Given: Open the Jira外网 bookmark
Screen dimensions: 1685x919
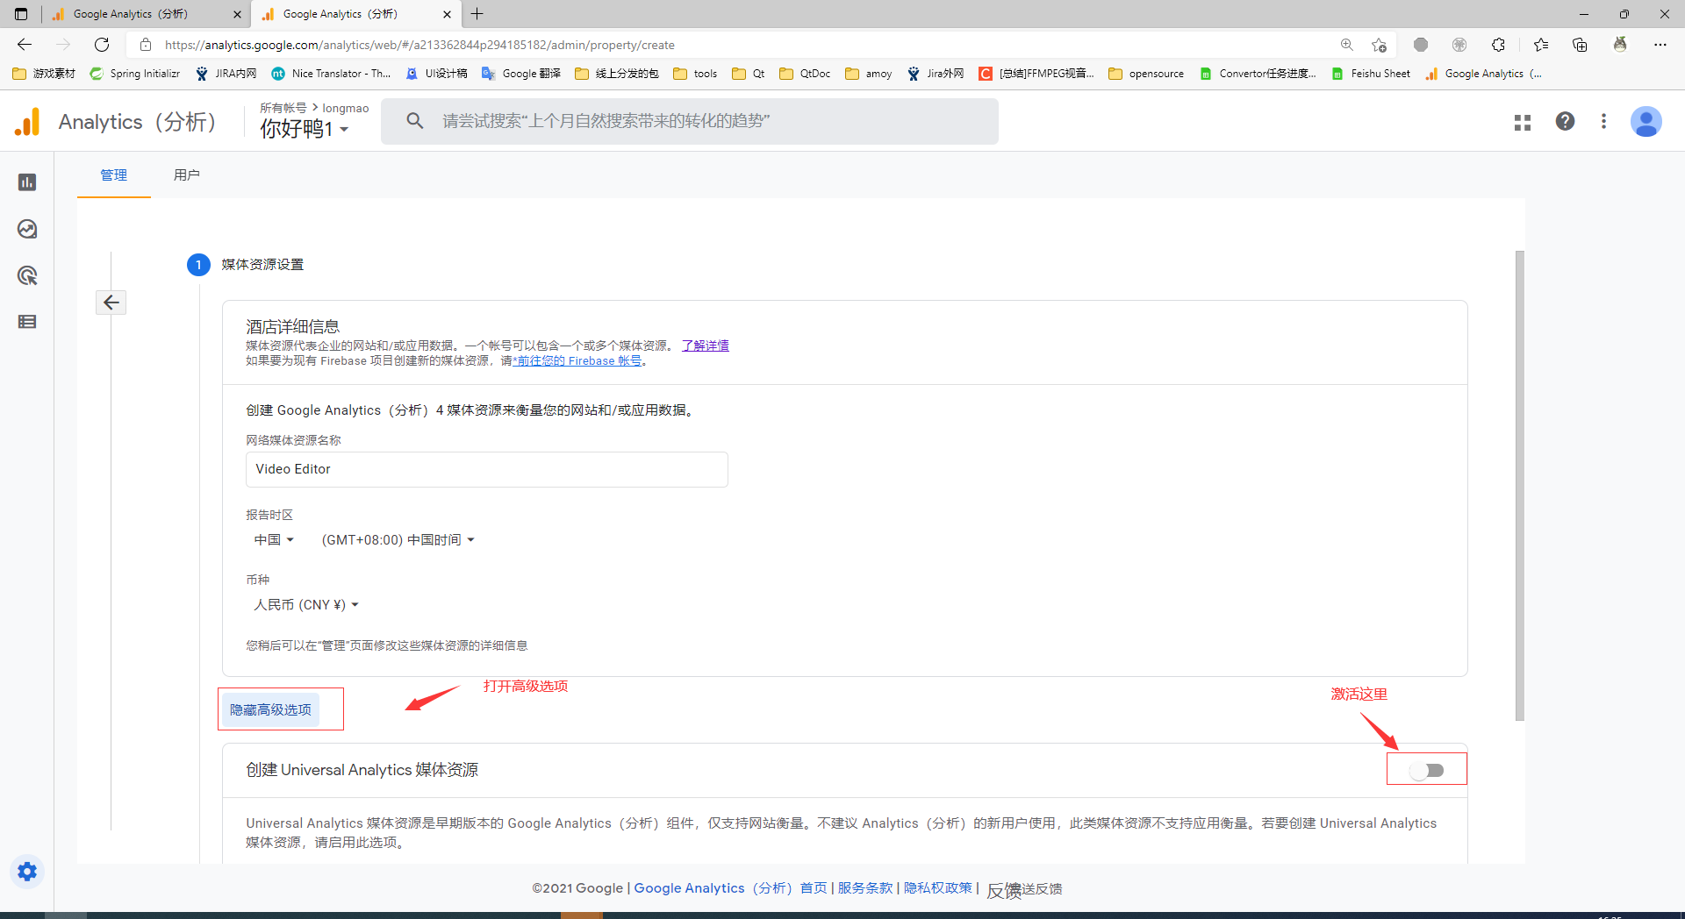Looking at the screenshot, I should point(936,74).
